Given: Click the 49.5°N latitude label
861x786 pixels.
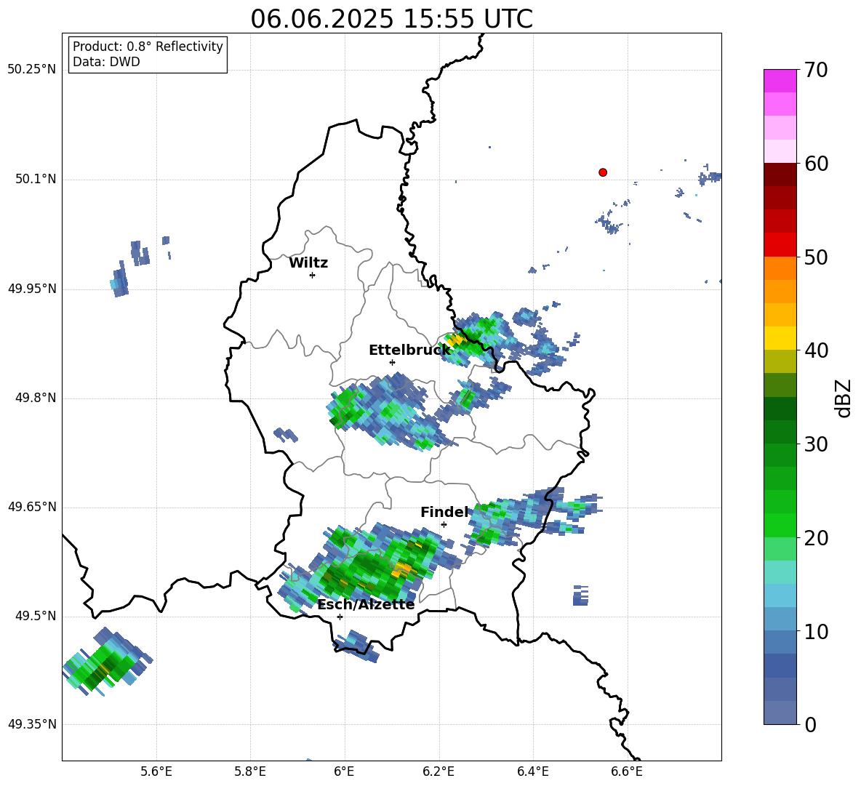Looking at the screenshot, I should point(36,616).
